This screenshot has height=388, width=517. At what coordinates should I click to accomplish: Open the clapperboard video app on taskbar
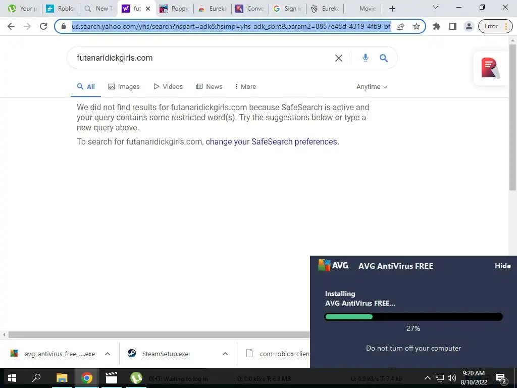tap(112, 378)
